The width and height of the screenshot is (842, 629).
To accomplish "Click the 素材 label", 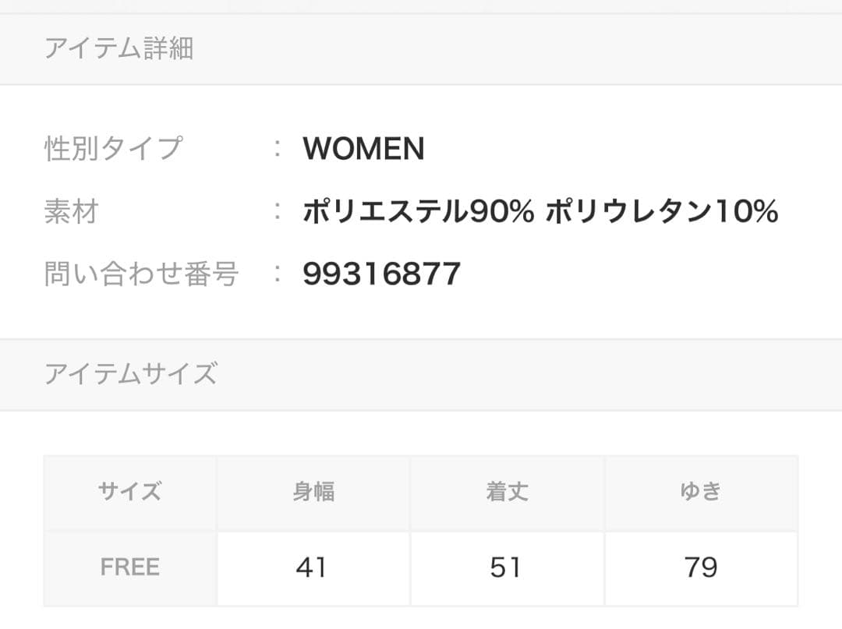I will pyautogui.click(x=71, y=211).
